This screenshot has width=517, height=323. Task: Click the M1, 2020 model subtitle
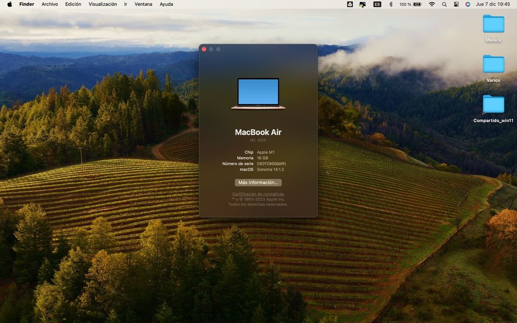(258, 140)
